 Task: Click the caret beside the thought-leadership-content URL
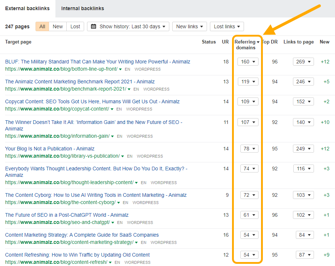coord(137,183)
